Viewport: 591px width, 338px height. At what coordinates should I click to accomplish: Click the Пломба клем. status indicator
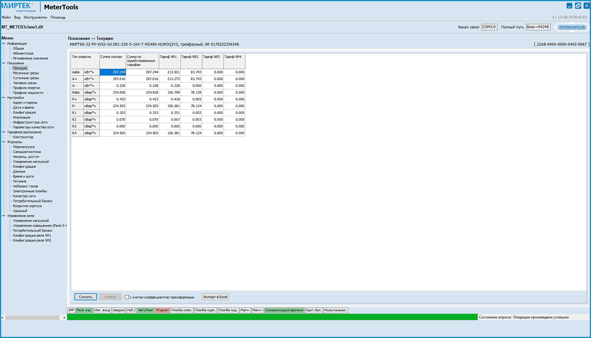(x=182, y=310)
